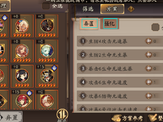
Task: Switch to the 筛选 filter tab
Action: click(x=88, y=9)
